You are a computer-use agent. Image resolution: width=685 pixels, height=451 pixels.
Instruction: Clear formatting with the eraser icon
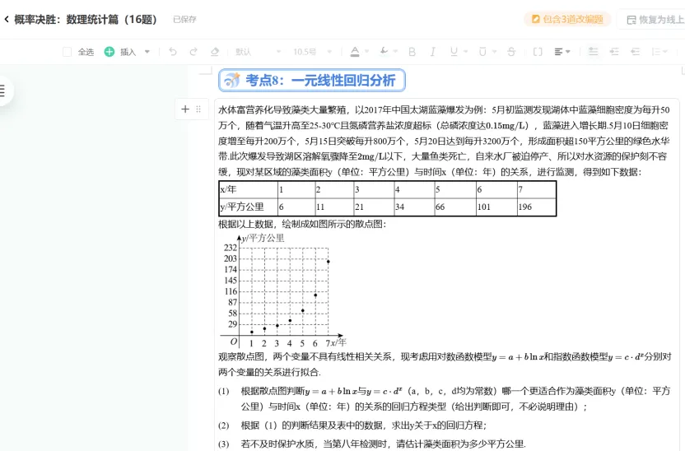tap(215, 52)
